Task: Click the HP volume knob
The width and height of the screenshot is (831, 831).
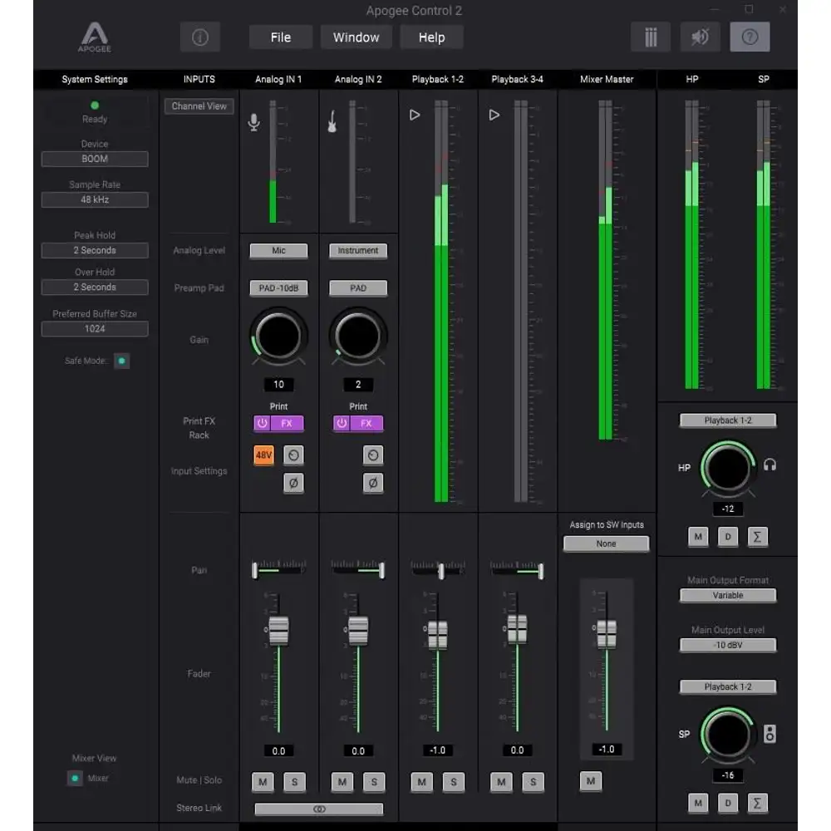Action: coord(728,468)
